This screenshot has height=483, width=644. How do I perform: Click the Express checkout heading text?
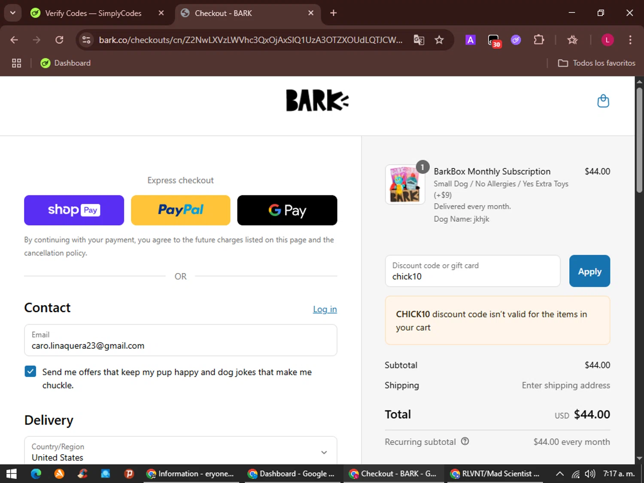coord(180,180)
